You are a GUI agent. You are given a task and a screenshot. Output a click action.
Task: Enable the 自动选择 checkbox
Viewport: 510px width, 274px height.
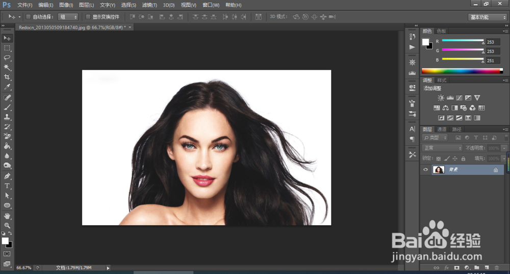pyautogui.click(x=28, y=17)
